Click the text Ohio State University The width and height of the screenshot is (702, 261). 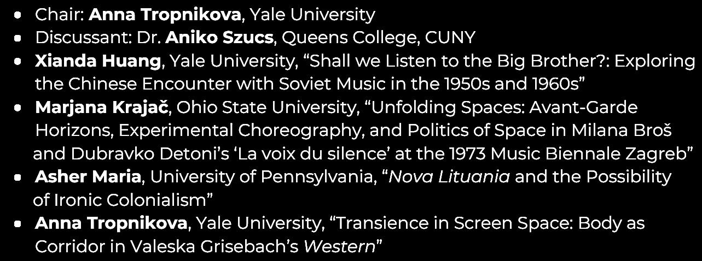[266, 108]
